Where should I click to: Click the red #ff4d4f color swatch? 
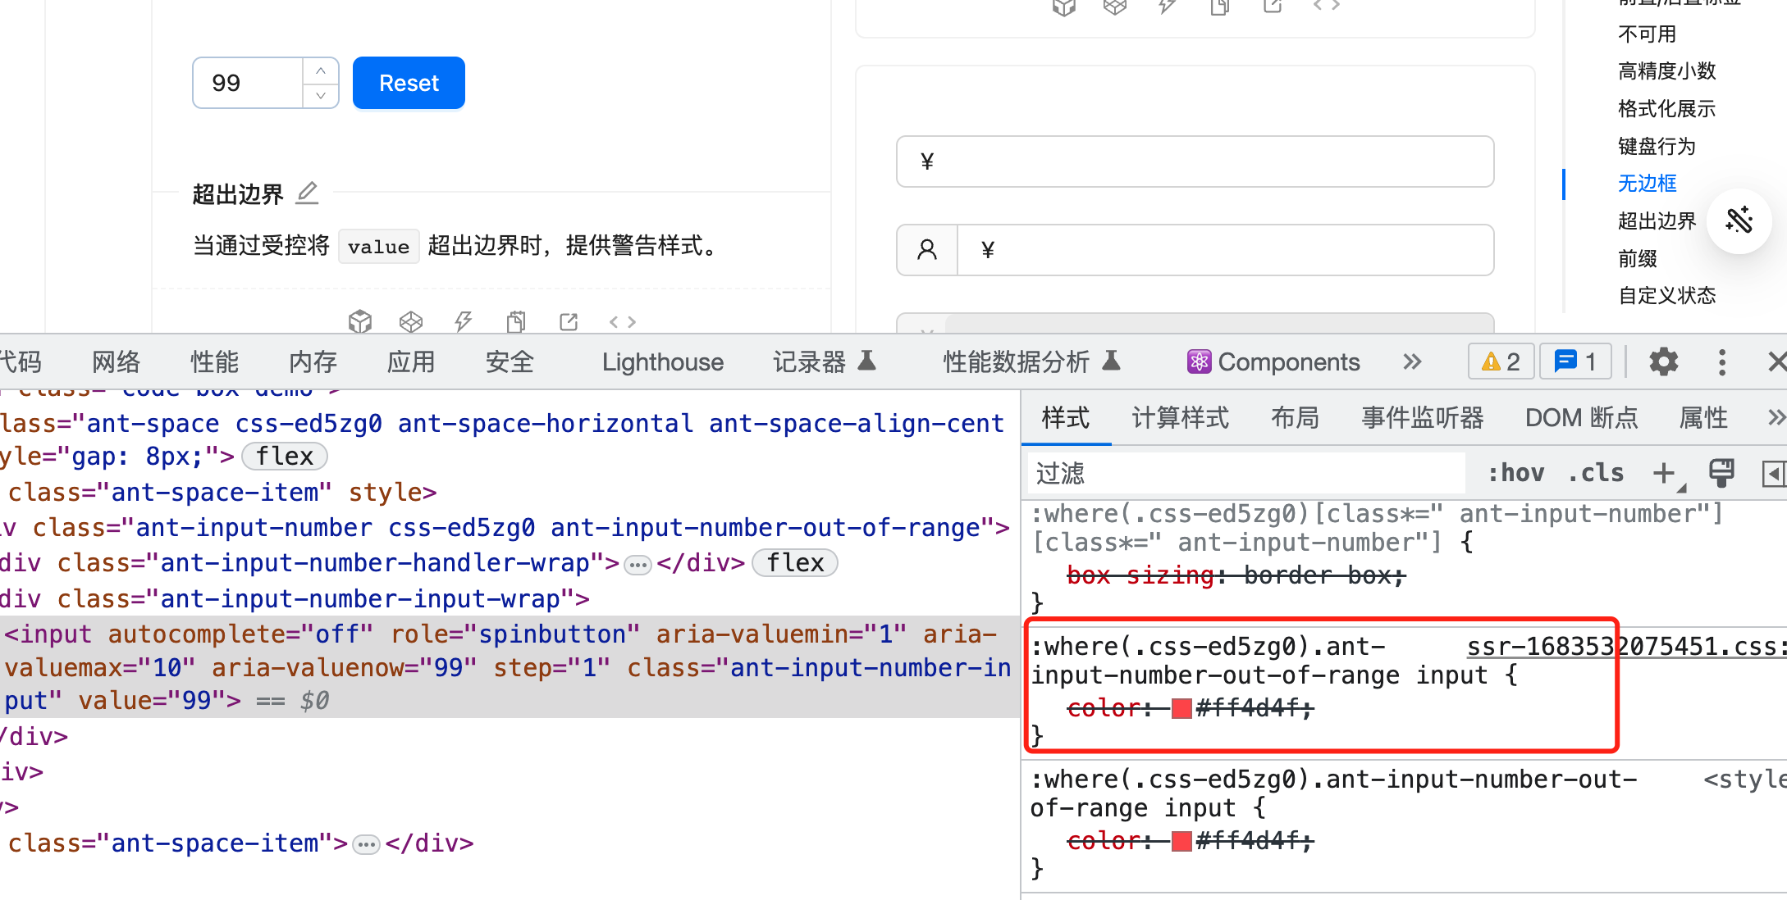point(1181,707)
